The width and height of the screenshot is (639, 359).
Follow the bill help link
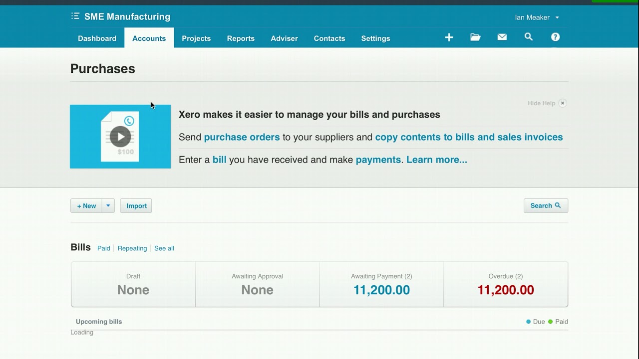(220, 160)
